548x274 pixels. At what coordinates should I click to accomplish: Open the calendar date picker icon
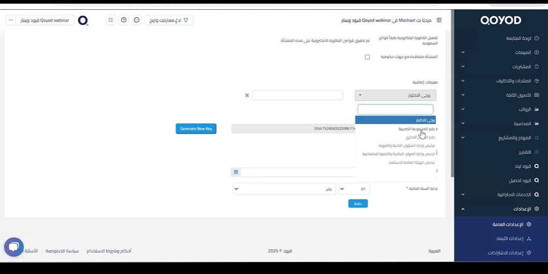click(x=236, y=172)
